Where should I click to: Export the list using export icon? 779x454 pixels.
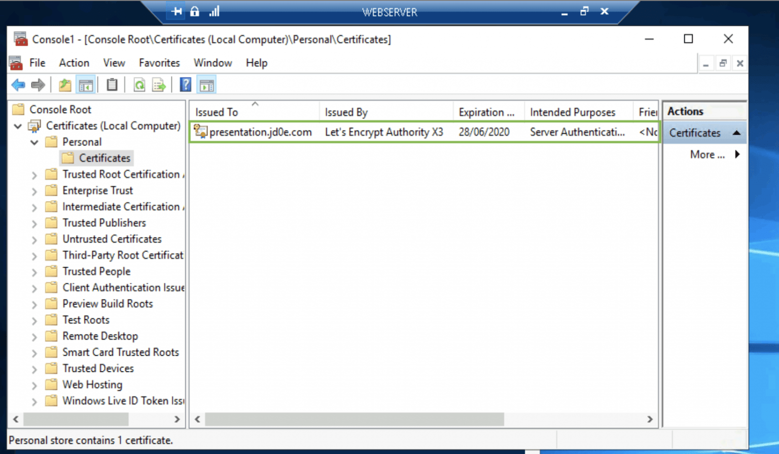pos(159,85)
